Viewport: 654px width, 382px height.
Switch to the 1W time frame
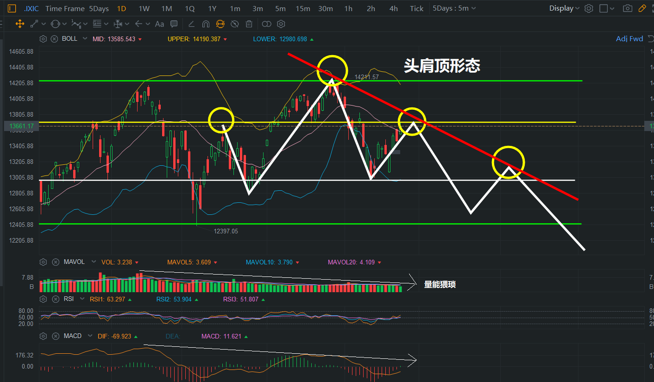tap(144, 8)
